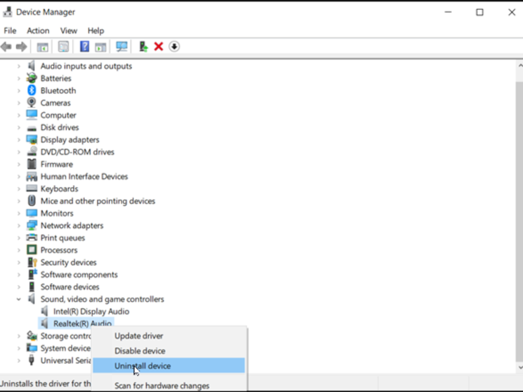The image size is (523, 392).
Task: Click the scrollbar down arrow
Action: tap(520, 368)
